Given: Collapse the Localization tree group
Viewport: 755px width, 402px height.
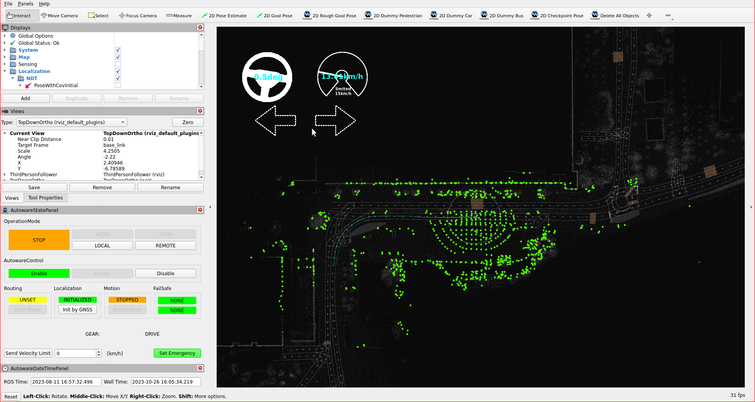Looking at the screenshot, I should pos(5,71).
